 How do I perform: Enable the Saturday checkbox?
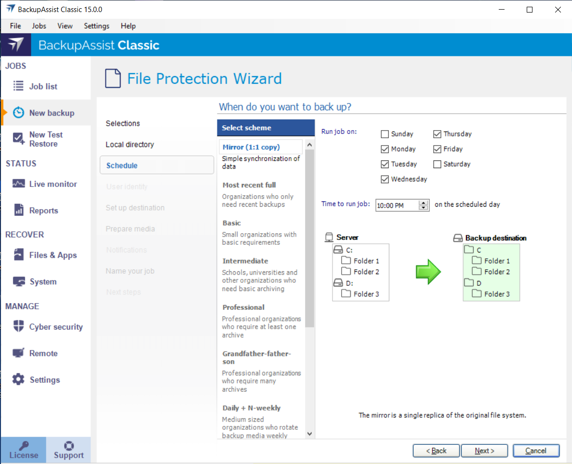click(x=437, y=164)
